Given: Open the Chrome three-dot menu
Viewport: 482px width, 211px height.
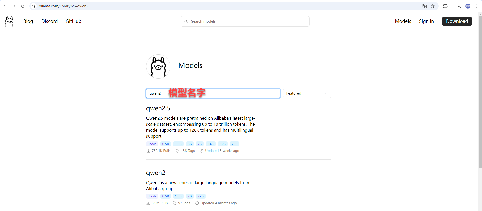Looking at the screenshot, I should point(477,6).
